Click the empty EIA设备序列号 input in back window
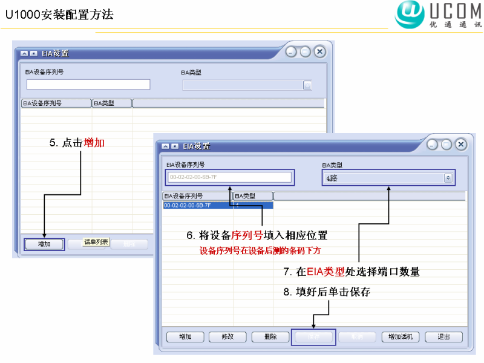The image size is (484, 363). [x=88, y=85]
